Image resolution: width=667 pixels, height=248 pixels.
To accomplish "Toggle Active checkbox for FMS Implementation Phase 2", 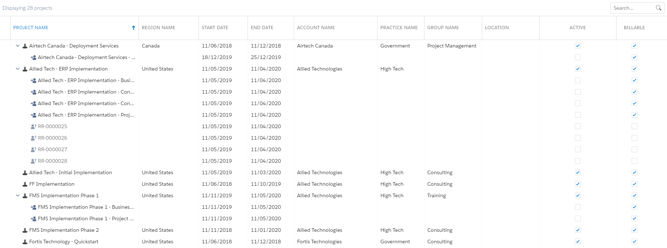I will click(578, 230).
